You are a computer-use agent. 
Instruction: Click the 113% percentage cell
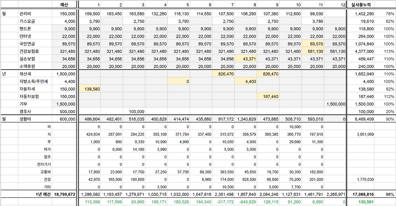tap(390, 51)
